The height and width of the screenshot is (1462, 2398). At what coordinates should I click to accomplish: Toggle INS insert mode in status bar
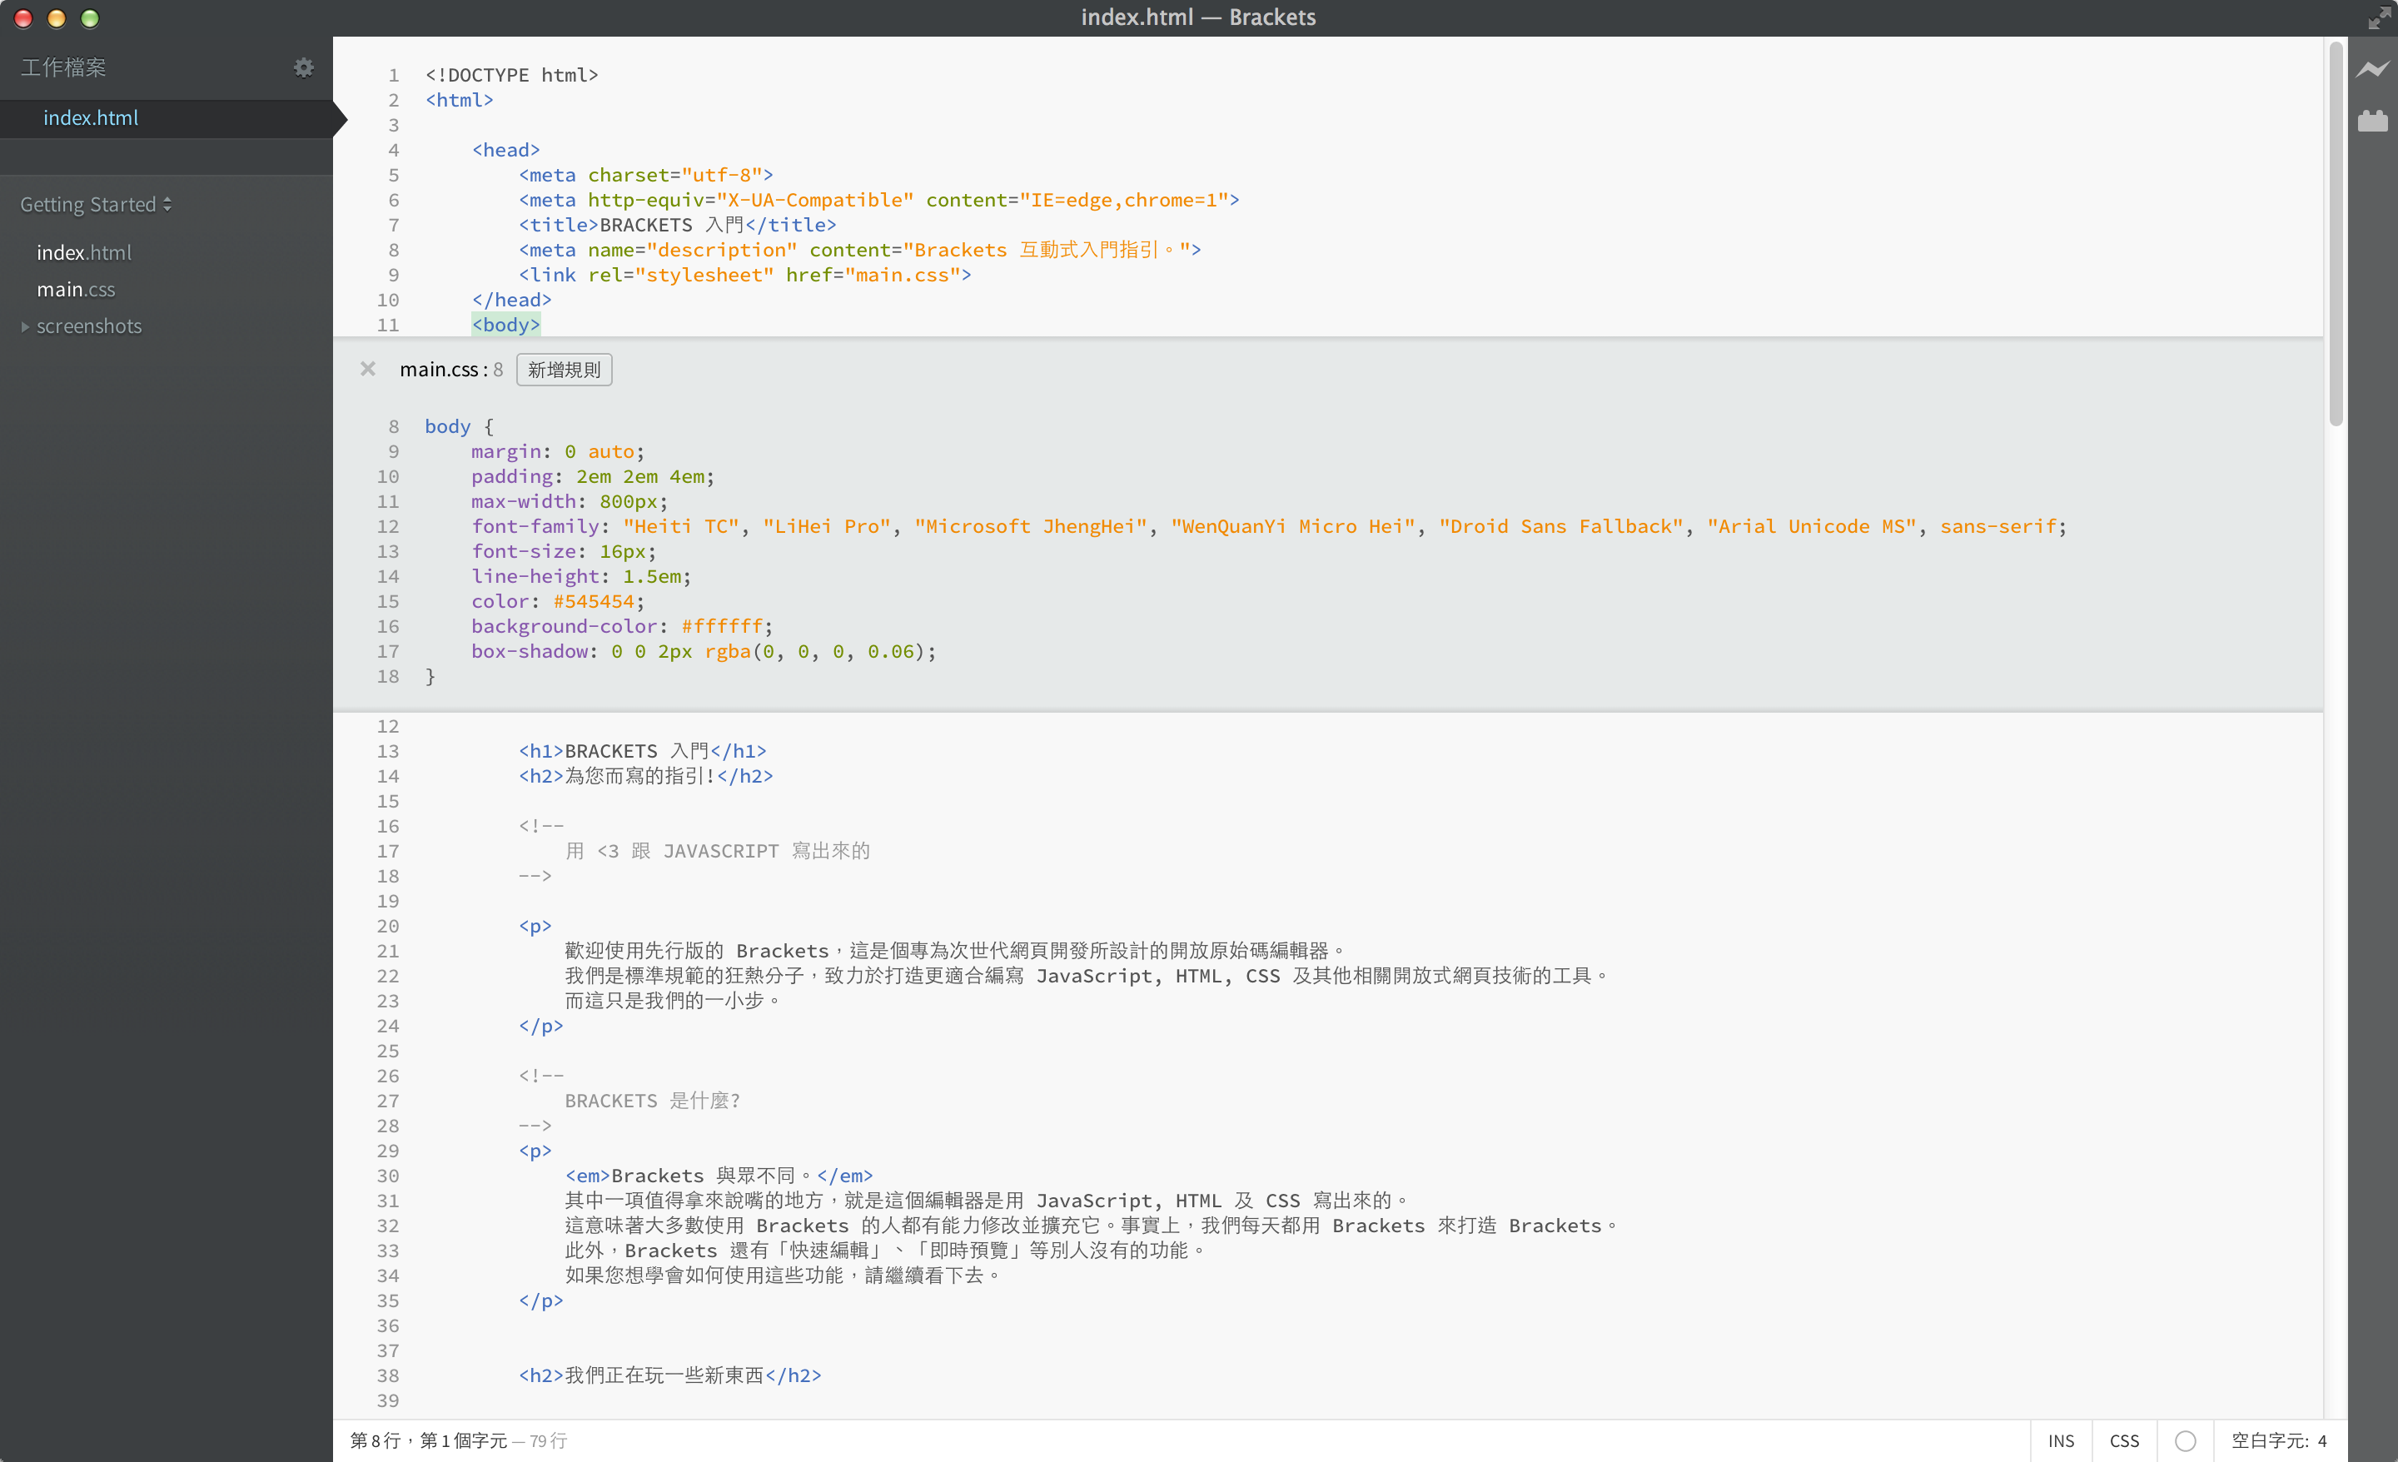2060,1440
